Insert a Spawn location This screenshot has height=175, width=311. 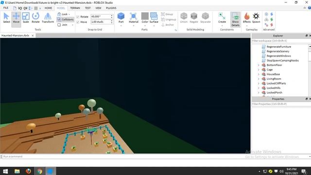coord(256,18)
